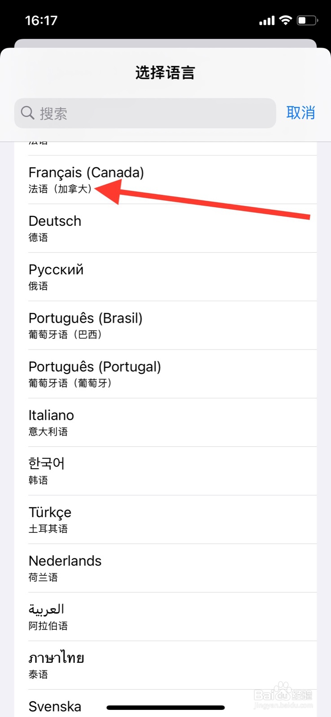This screenshot has height=717, width=331.
Task: Tap the 选择语言 sheet title
Action: point(165,73)
